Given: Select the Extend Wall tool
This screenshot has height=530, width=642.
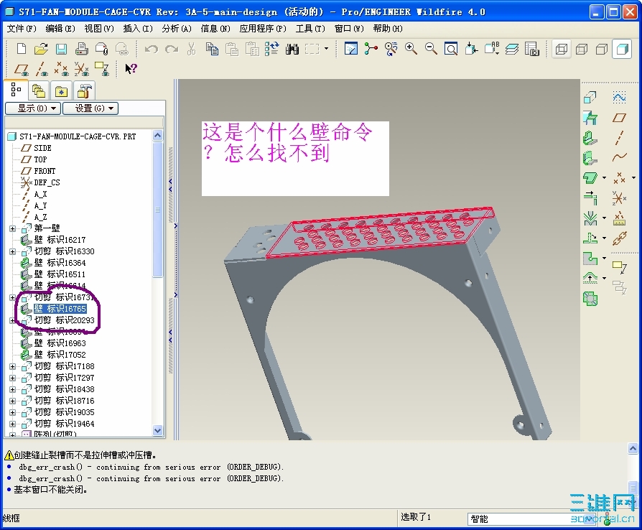Looking at the screenshot, I should pyautogui.click(x=590, y=197).
